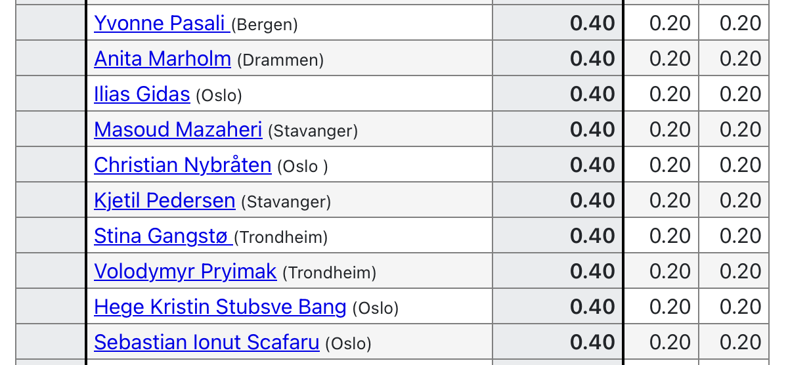Open Hege Kristin Stubsve Bang link

click(220, 307)
